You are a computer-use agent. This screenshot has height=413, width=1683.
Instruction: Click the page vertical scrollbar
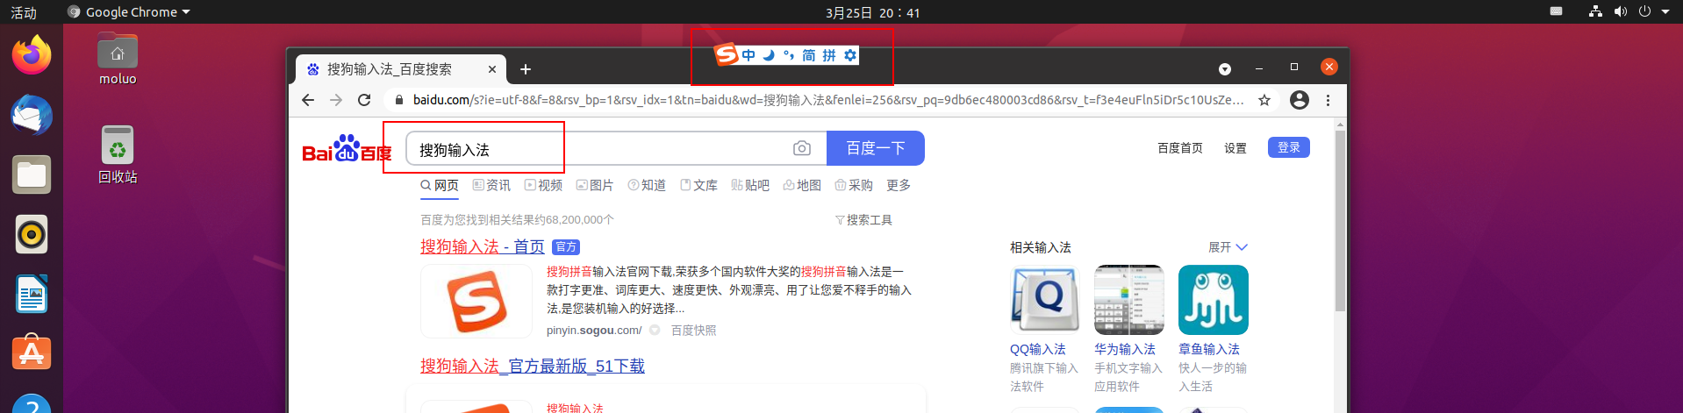(1340, 219)
